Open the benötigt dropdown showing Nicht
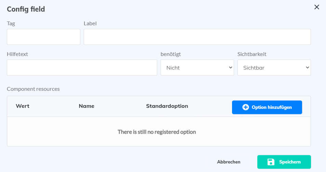The height and width of the screenshot is (172, 326). click(x=197, y=68)
